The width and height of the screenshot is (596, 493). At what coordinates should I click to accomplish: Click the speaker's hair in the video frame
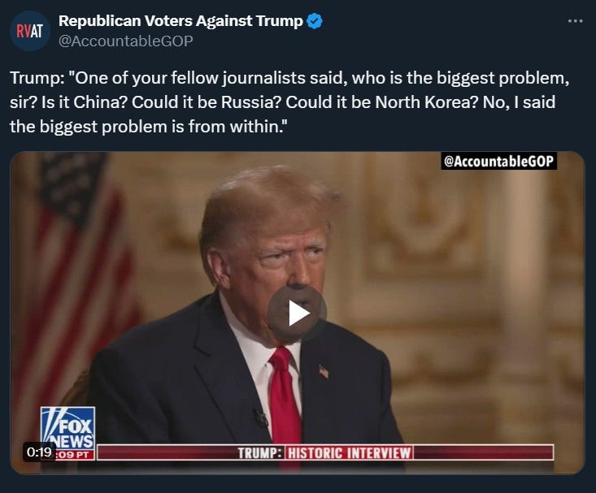pos(266,201)
